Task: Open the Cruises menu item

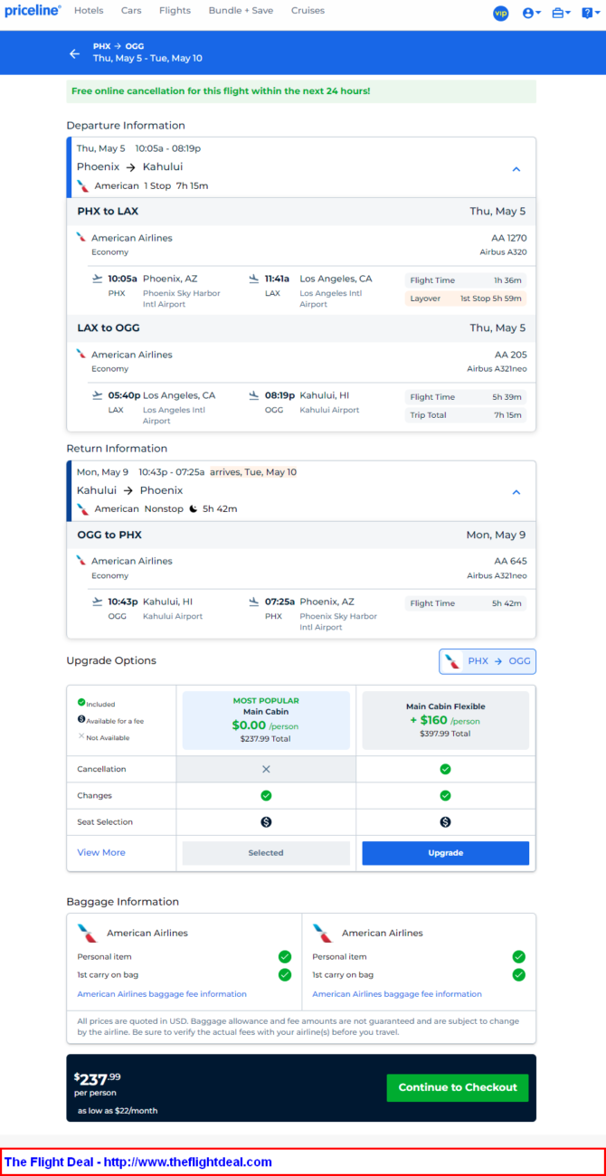Action: tap(308, 11)
